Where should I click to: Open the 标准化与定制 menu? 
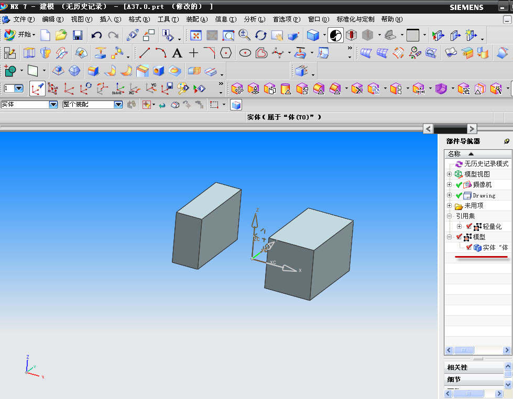pos(355,19)
